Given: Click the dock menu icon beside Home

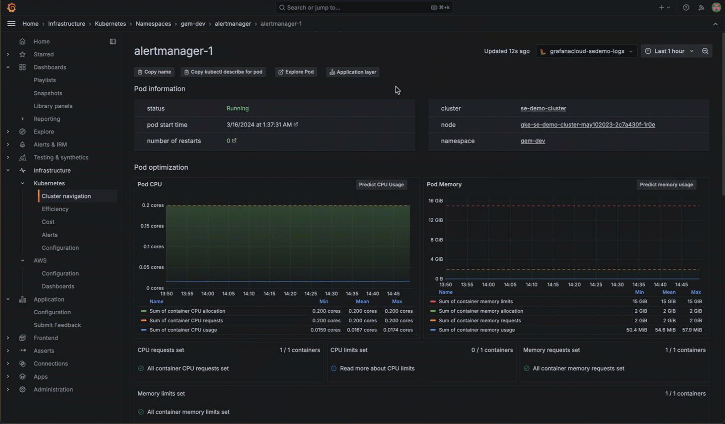Looking at the screenshot, I should [x=113, y=42].
